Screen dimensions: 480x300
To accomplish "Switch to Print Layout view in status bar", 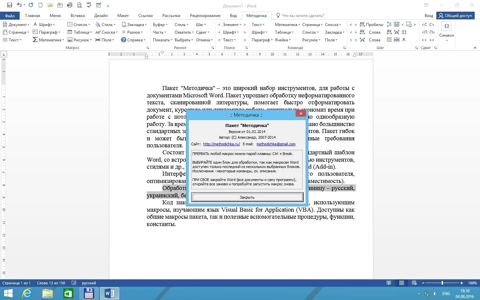I will pos(402,283).
